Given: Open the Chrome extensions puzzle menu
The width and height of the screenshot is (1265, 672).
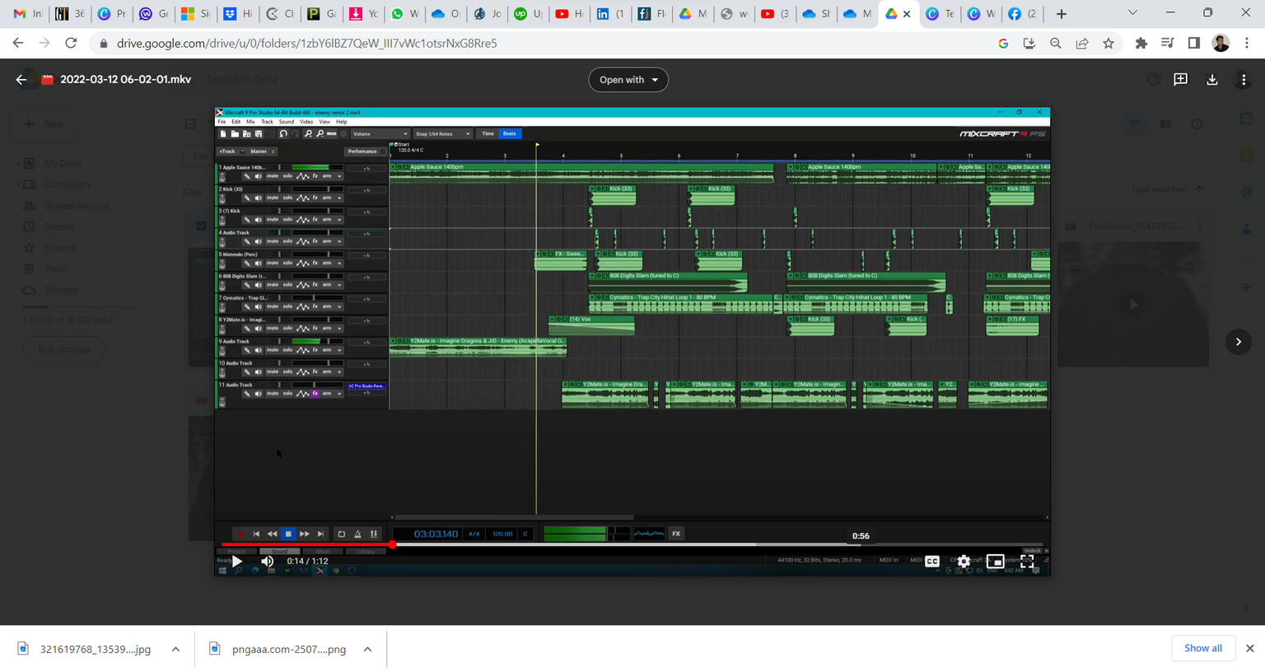Looking at the screenshot, I should click(x=1141, y=44).
